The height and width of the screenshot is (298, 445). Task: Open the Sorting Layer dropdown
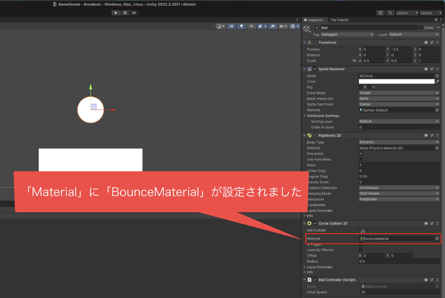pos(399,121)
